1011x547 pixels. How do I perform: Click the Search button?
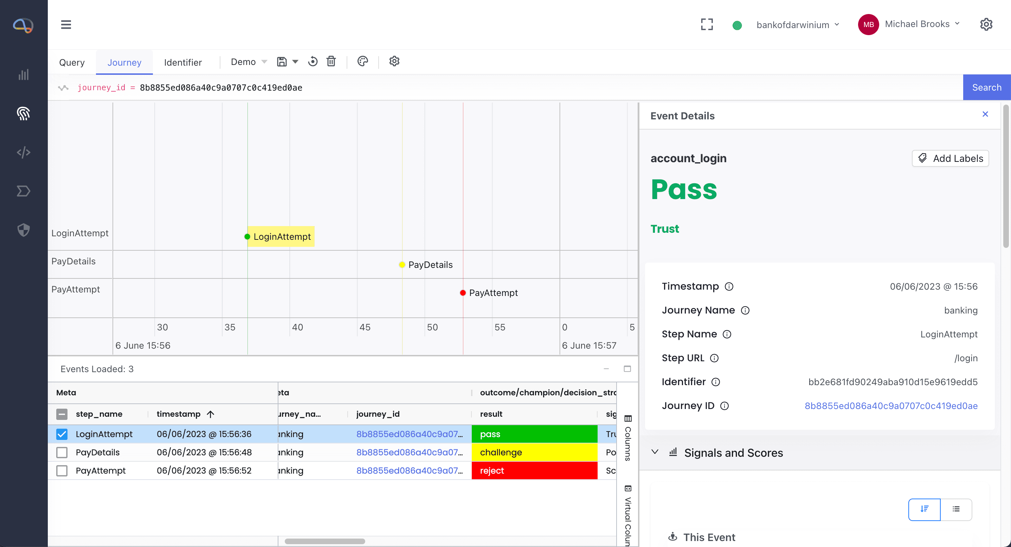[986, 87]
